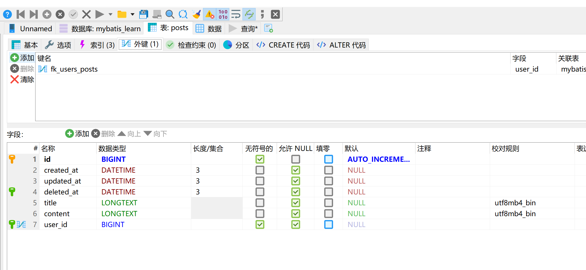Click the 100/010 binary toolbar icon
The image size is (586, 270).
[223, 14]
